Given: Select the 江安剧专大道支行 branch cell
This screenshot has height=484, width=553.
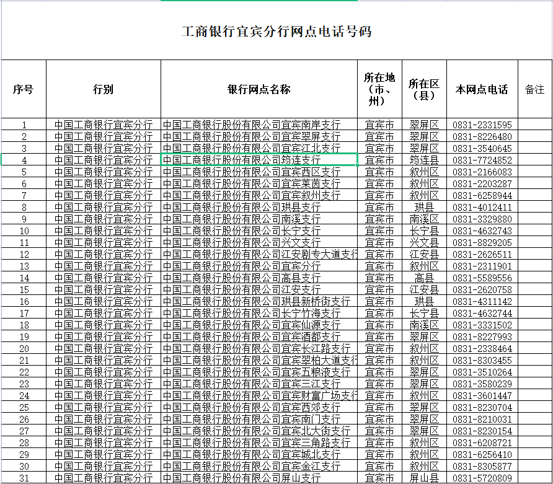Looking at the screenshot, I should (259, 254).
